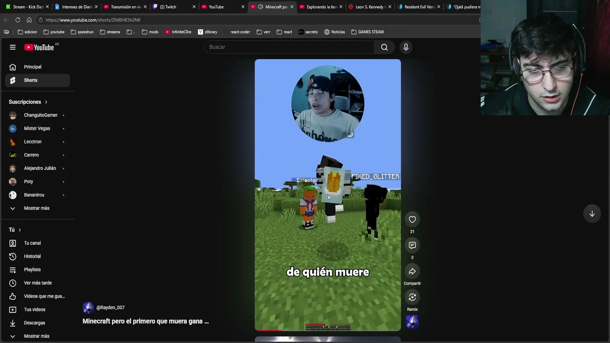Switch to the Leon S. Kennedy tab
The width and height of the screenshot is (610, 343).
coord(370,7)
